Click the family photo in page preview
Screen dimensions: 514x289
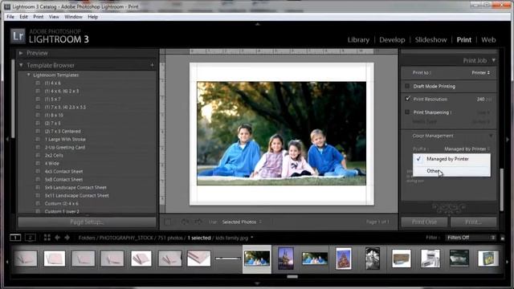[281, 133]
